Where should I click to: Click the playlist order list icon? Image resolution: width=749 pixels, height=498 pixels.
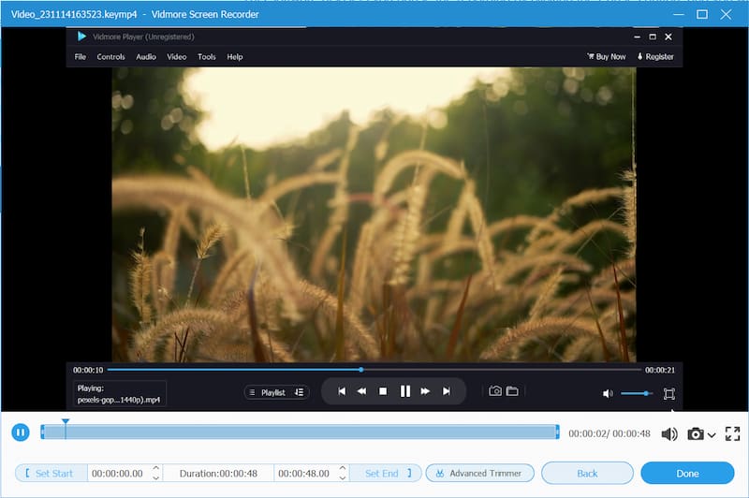[x=300, y=392]
